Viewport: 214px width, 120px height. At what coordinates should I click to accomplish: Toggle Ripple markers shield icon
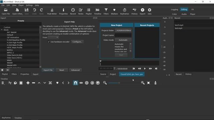coord(98,83)
